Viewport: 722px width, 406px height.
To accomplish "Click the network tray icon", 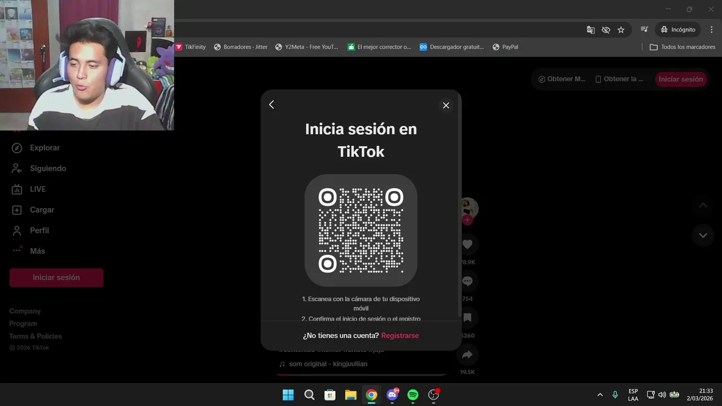I will tap(651, 395).
